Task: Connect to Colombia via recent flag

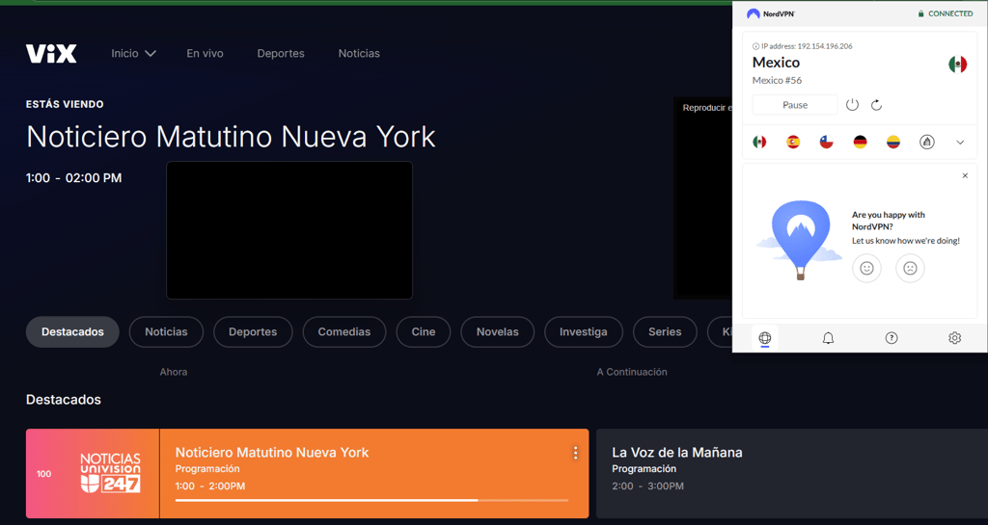Action: pyautogui.click(x=893, y=143)
